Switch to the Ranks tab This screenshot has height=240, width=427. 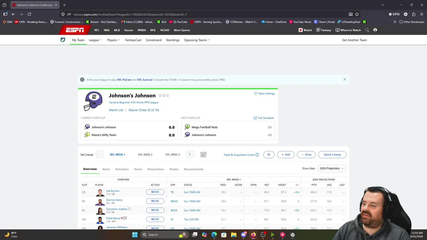(x=174, y=169)
